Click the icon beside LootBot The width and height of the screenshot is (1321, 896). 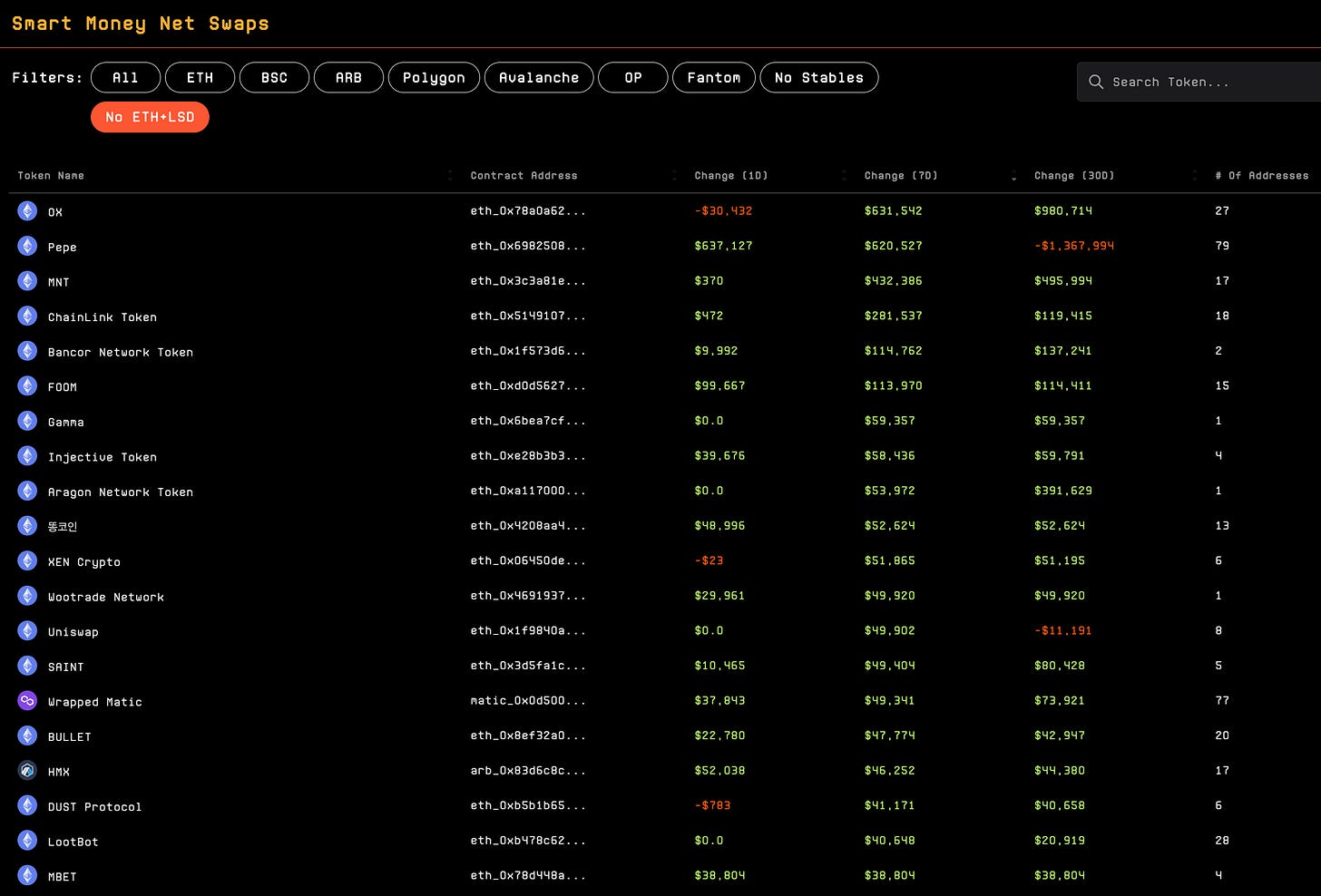click(x=27, y=841)
